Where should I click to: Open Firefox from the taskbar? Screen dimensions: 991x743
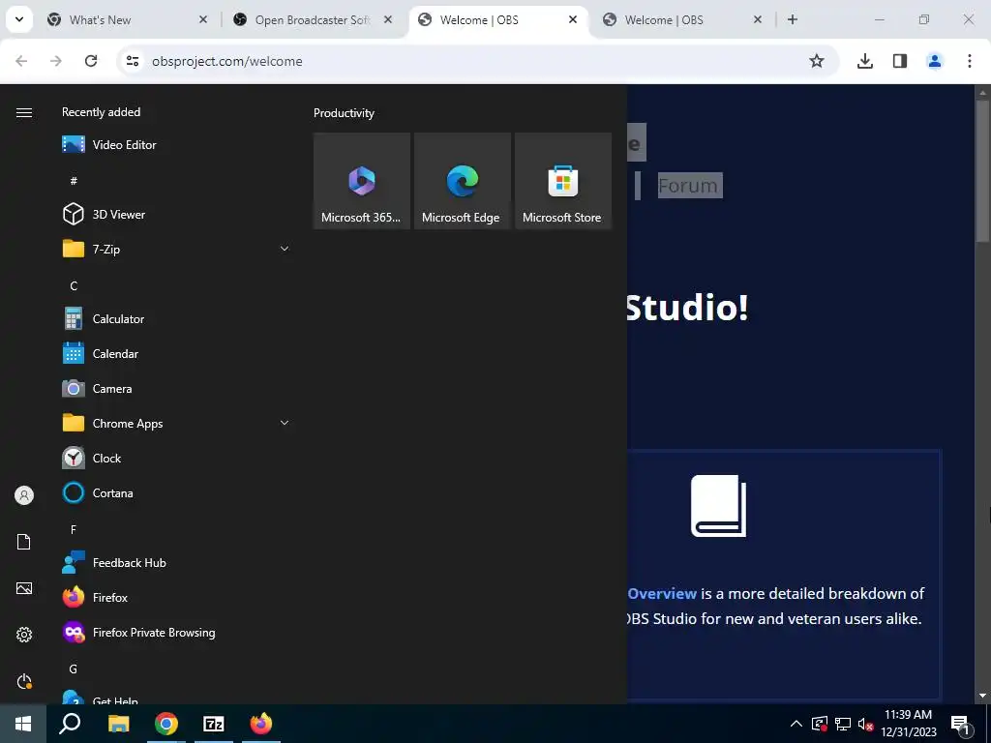(x=261, y=724)
